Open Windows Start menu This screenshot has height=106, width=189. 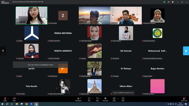pyautogui.click(x=2, y=104)
